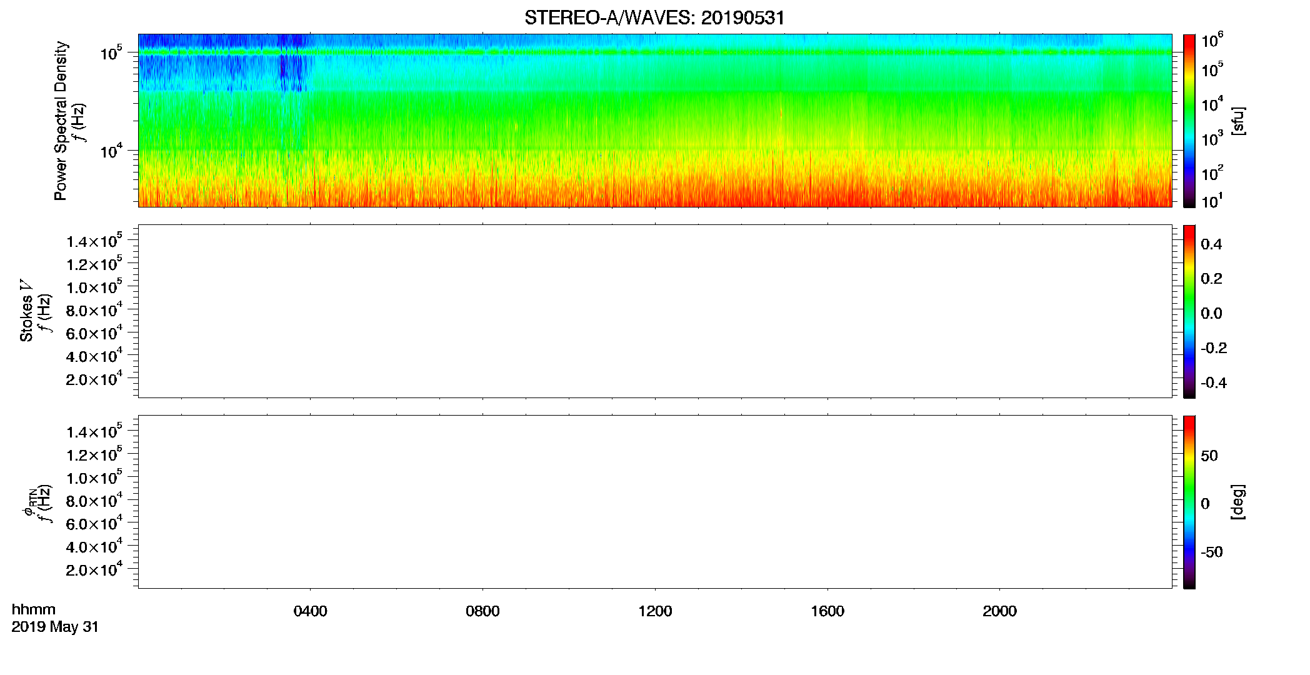The image size is (1310, 675).
Task: Select the "2019 May 31" date label
Action: 55,627
